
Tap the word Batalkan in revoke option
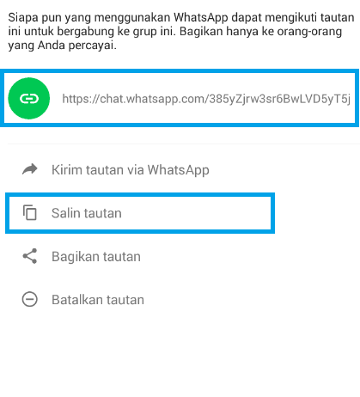point(77,300)
